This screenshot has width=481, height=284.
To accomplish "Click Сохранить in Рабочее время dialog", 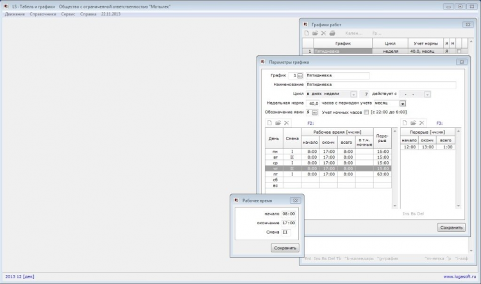I will coord(285,248).
